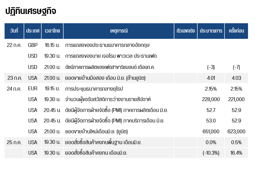
Task: Click the ยอดขายบ้านมือสอง เดือน มิ.ย. event
Action: click(x=105, y=78)
